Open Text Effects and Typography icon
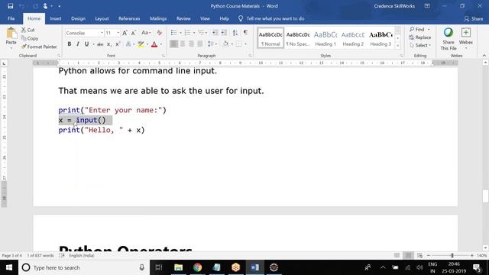This screenshot has width=489, height=275. [128, 44]
